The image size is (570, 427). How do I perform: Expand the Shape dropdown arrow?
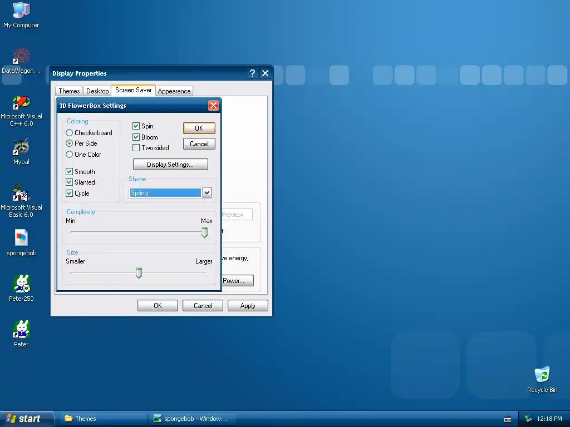207,193
